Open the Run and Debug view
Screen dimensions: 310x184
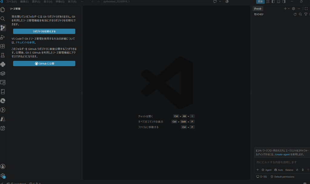3,37
